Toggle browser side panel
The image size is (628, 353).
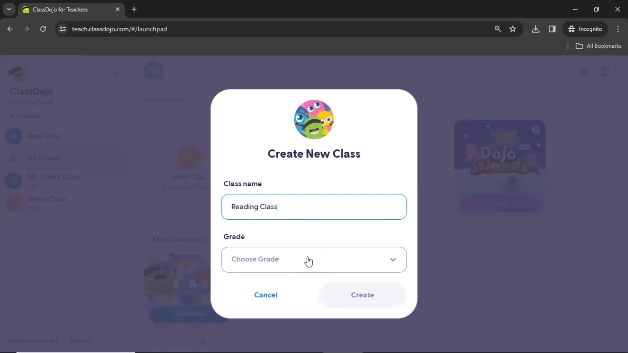[x=552, y=29]
